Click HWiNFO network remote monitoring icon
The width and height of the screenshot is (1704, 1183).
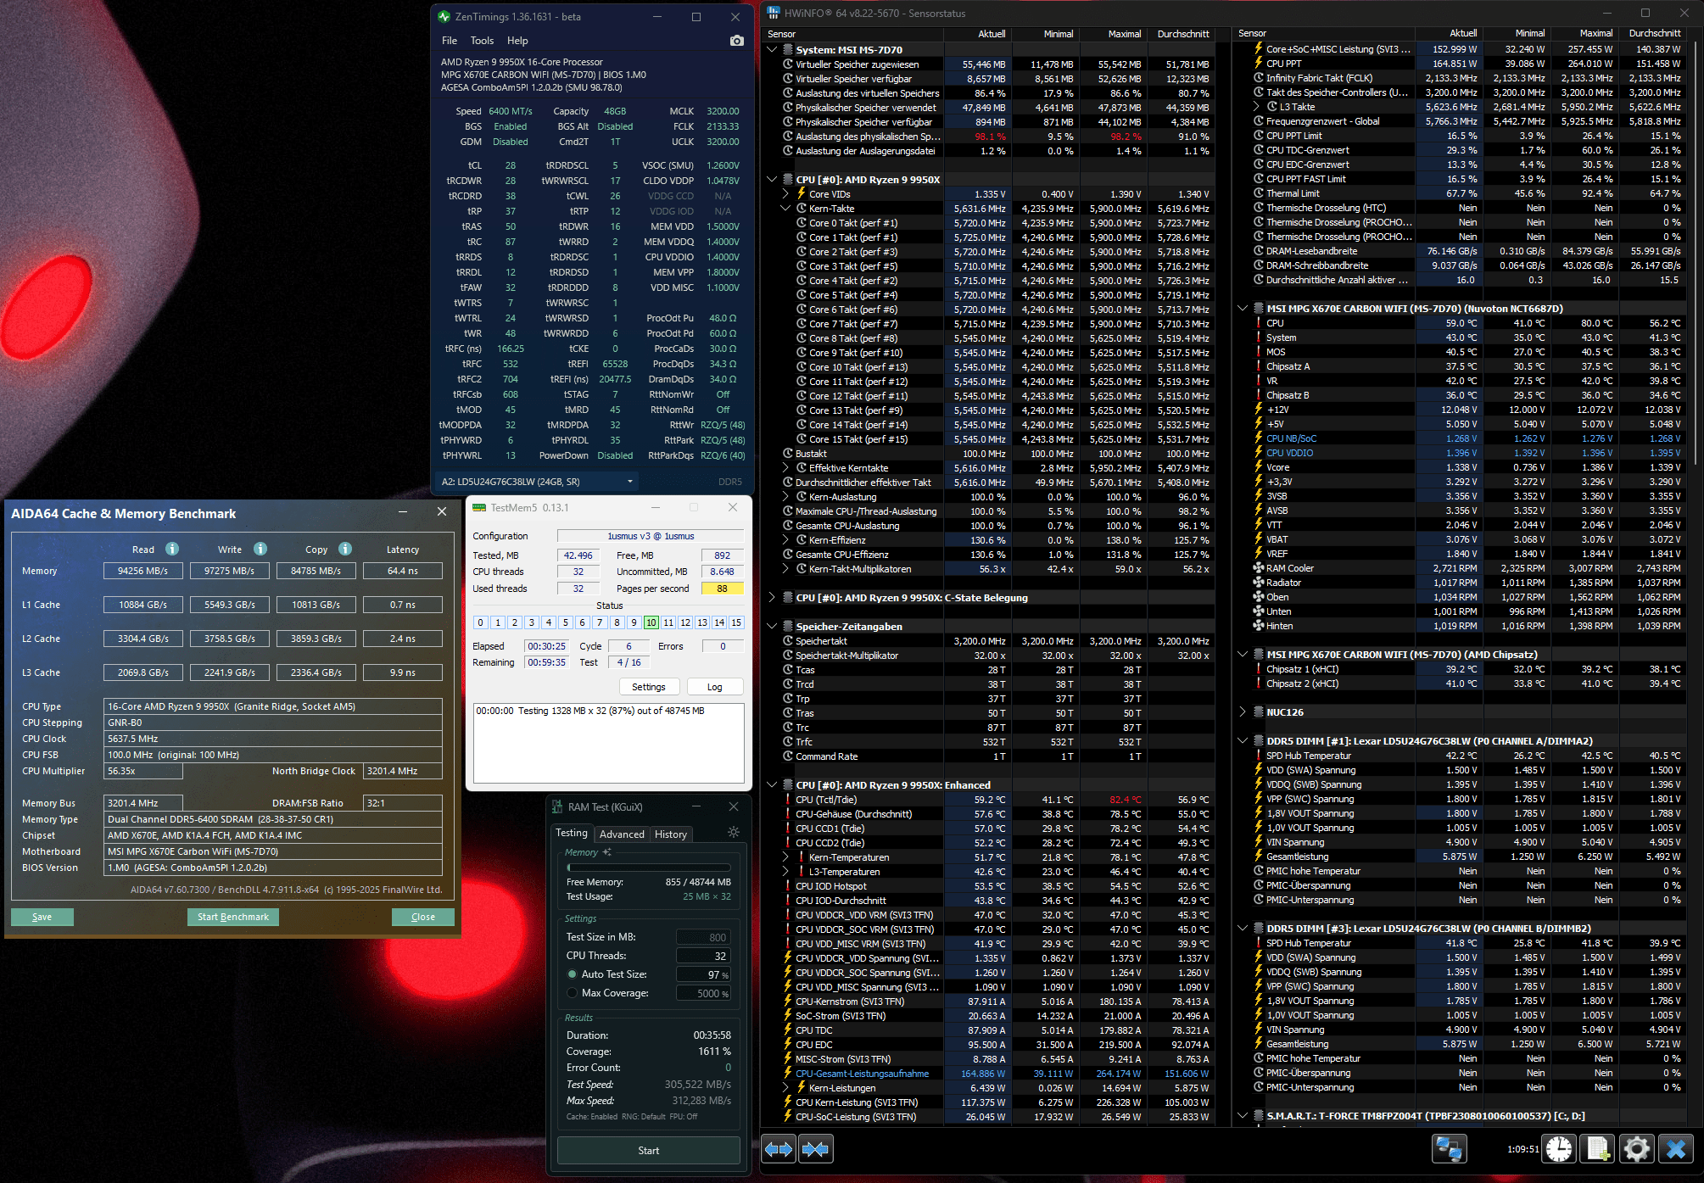tap(1449, 1149)
